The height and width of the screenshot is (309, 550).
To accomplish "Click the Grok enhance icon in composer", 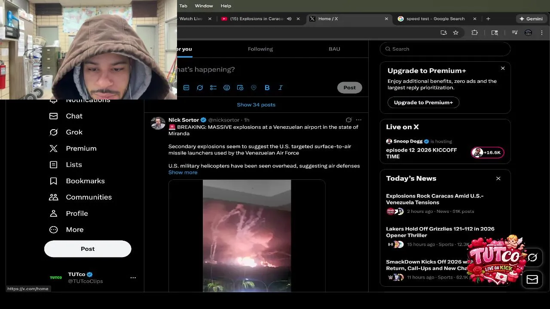I will pos(200,88).
